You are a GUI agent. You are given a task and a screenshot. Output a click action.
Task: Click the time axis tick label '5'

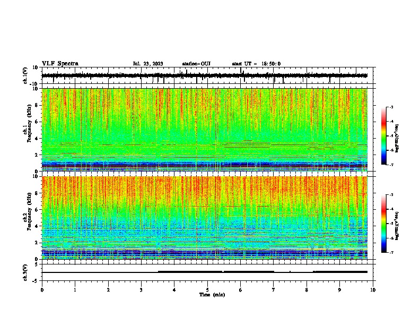207,290
